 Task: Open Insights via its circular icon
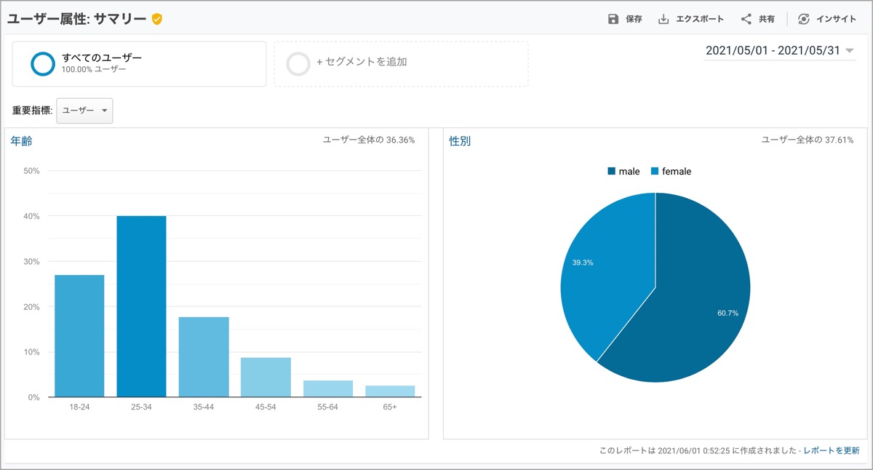[804, 20]
